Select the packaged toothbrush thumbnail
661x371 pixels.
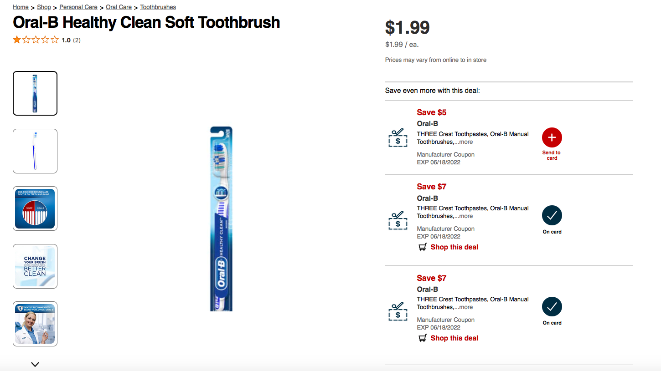35,93
